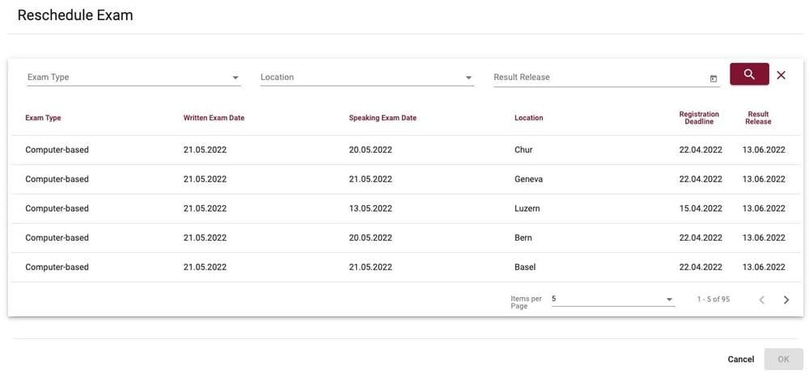
Task: Open the Result Release calendar picker
Action: pyautogui.click(x=713, y=78)
